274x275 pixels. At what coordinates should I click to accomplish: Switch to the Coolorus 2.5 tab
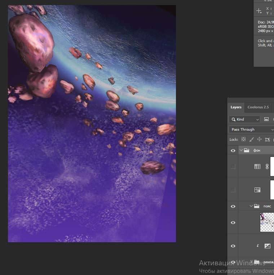pos(258,107)
